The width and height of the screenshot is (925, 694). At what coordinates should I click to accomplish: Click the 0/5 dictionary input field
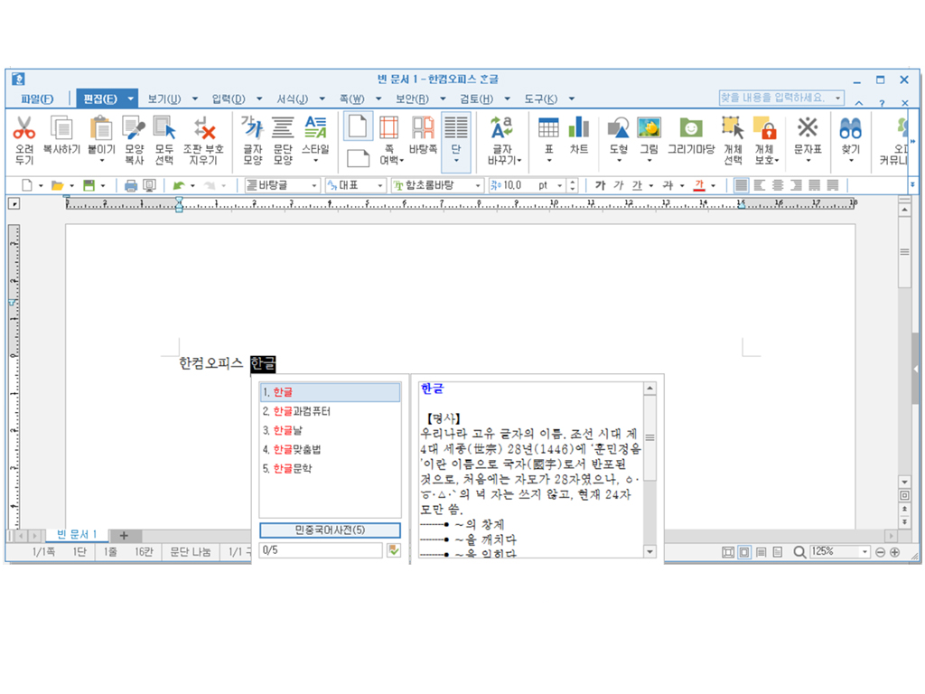[321, 550]
